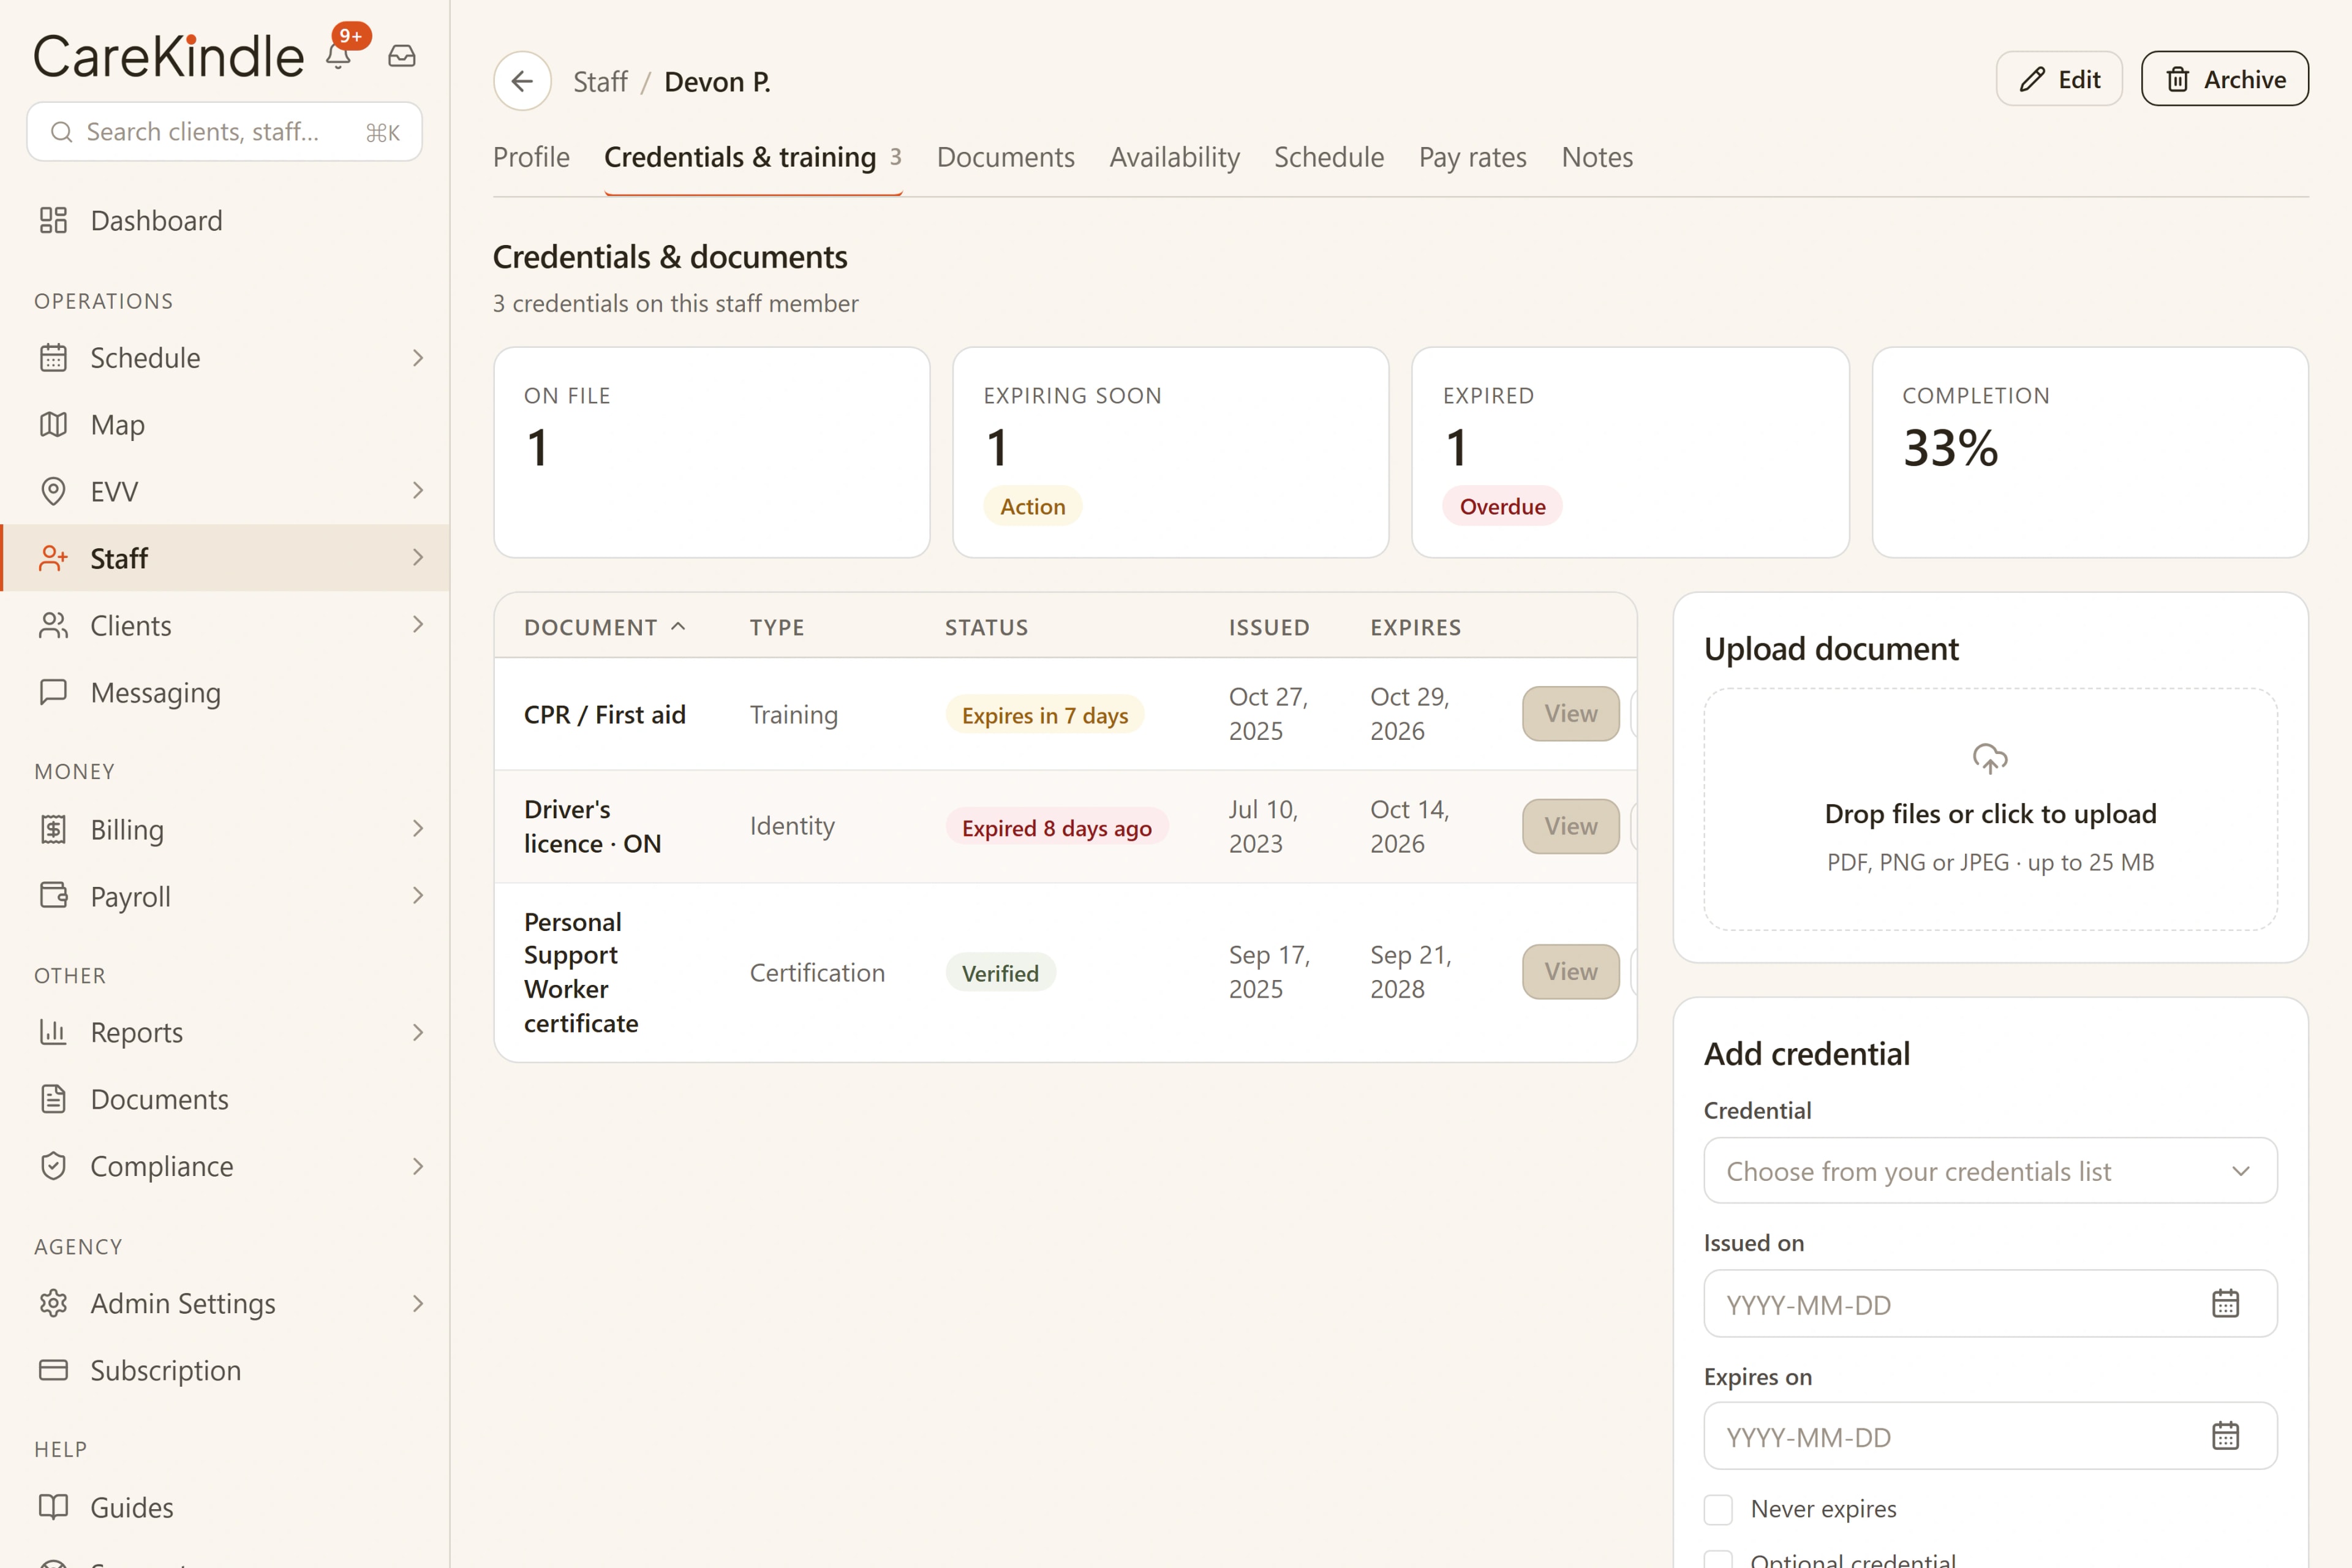Focus the Search clients, staff field
The image size is (2352, 1568).
(x=224, y=132)
